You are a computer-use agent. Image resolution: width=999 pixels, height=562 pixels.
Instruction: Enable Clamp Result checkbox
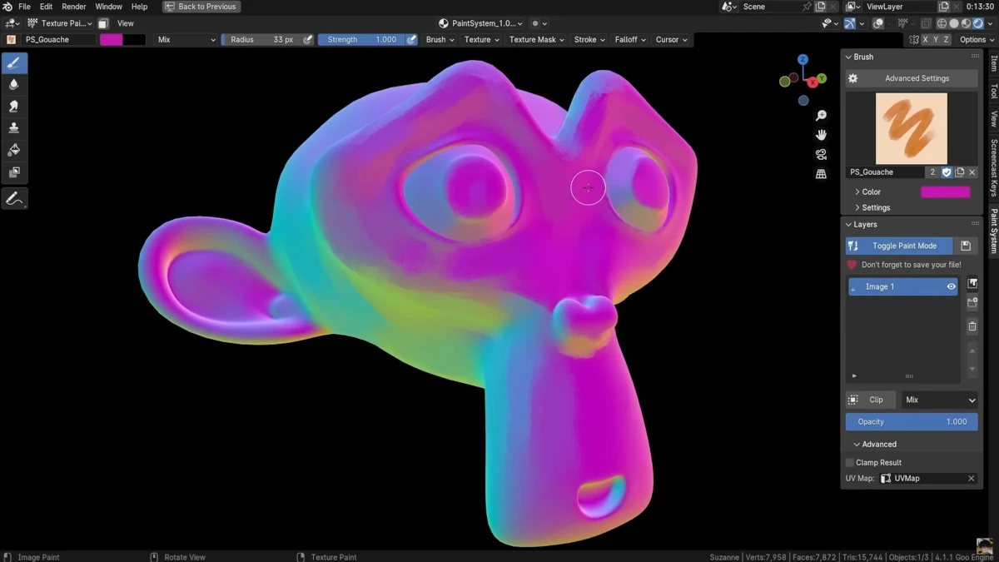click(x=850, y=463)
